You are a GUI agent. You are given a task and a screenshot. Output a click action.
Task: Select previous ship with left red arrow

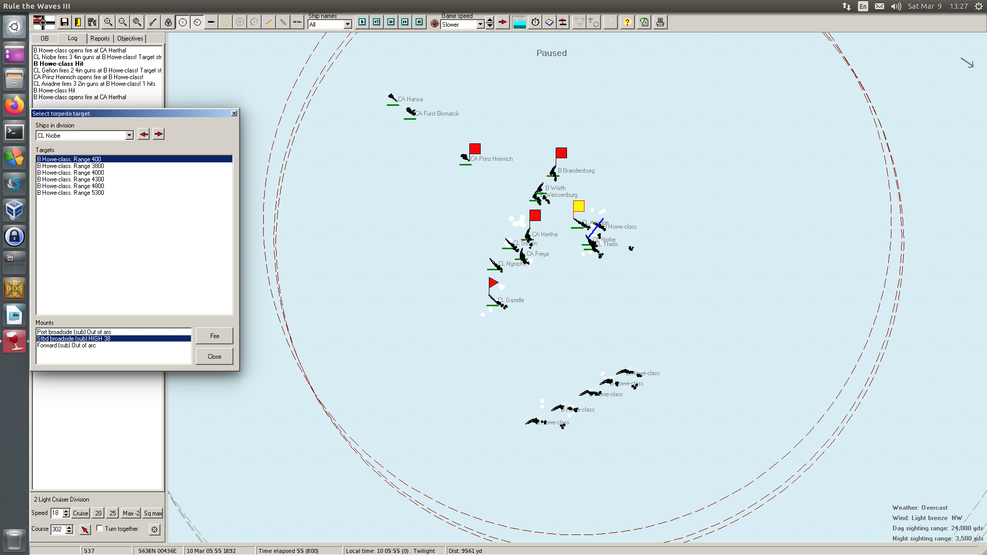point(143,134)
